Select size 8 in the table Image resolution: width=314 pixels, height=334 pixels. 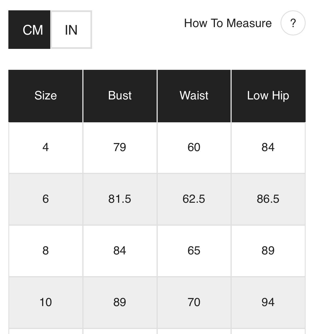45,250
